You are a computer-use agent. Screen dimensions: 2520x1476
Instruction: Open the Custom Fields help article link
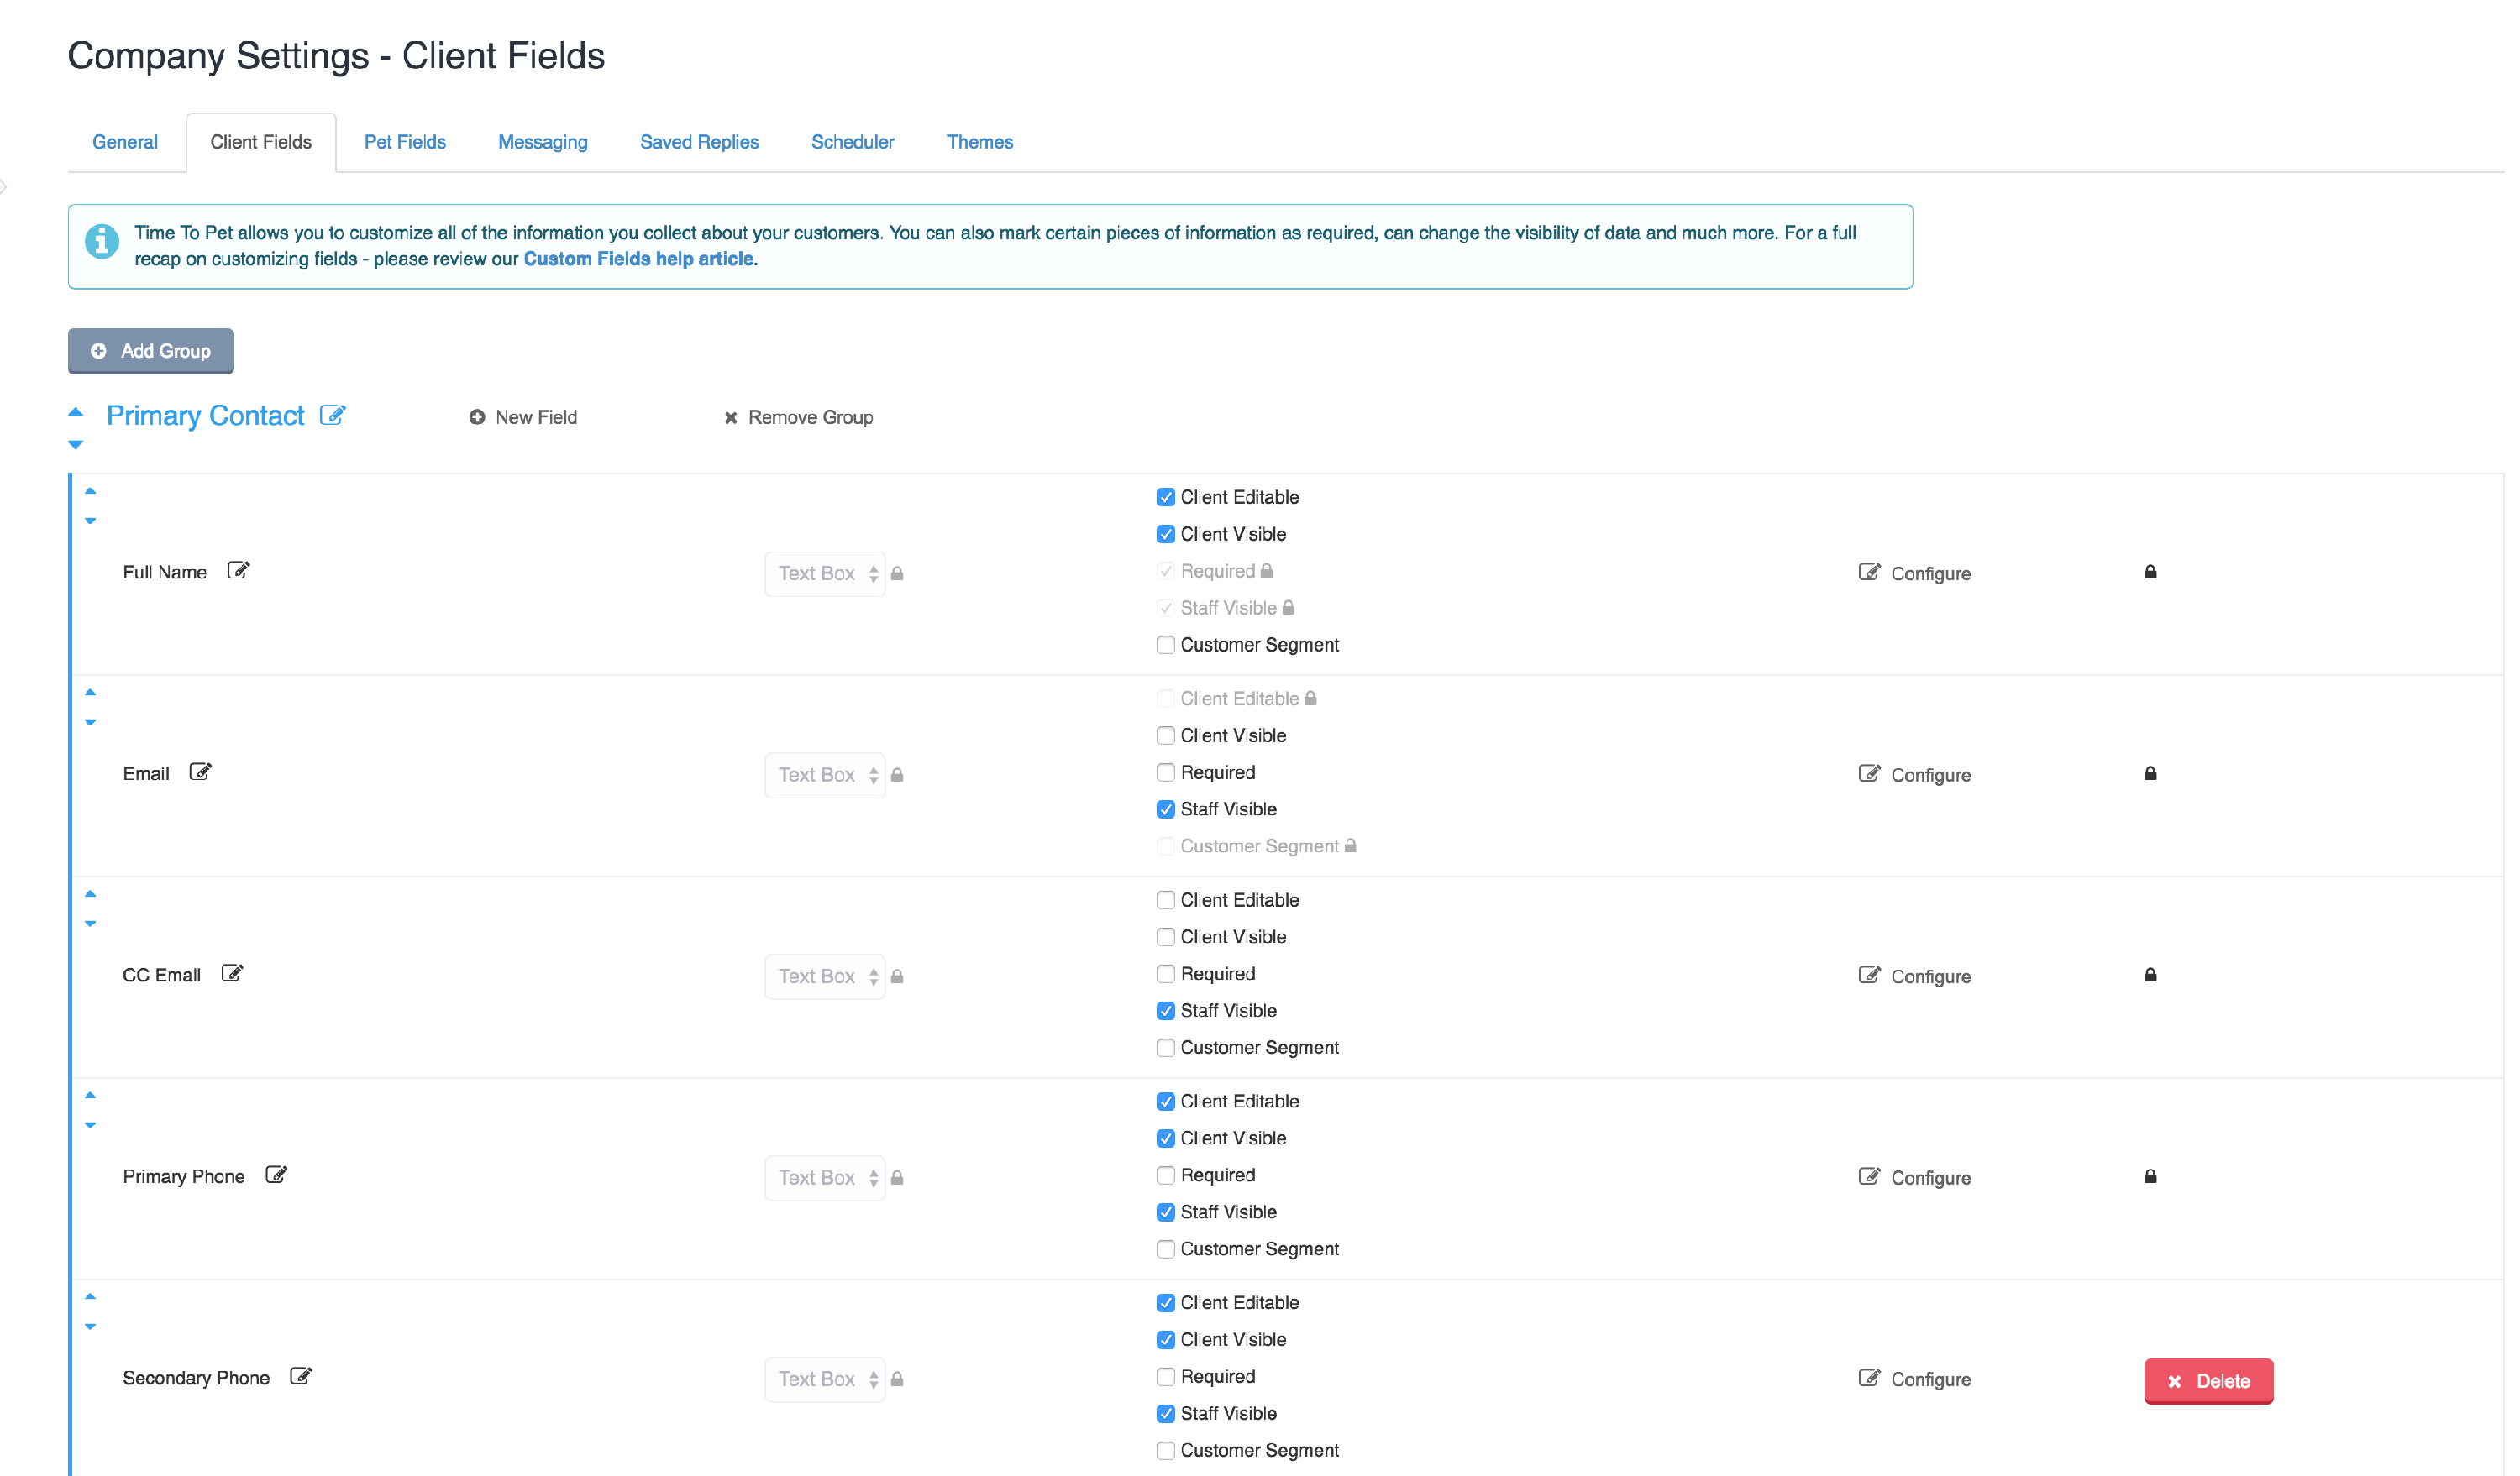639,259
